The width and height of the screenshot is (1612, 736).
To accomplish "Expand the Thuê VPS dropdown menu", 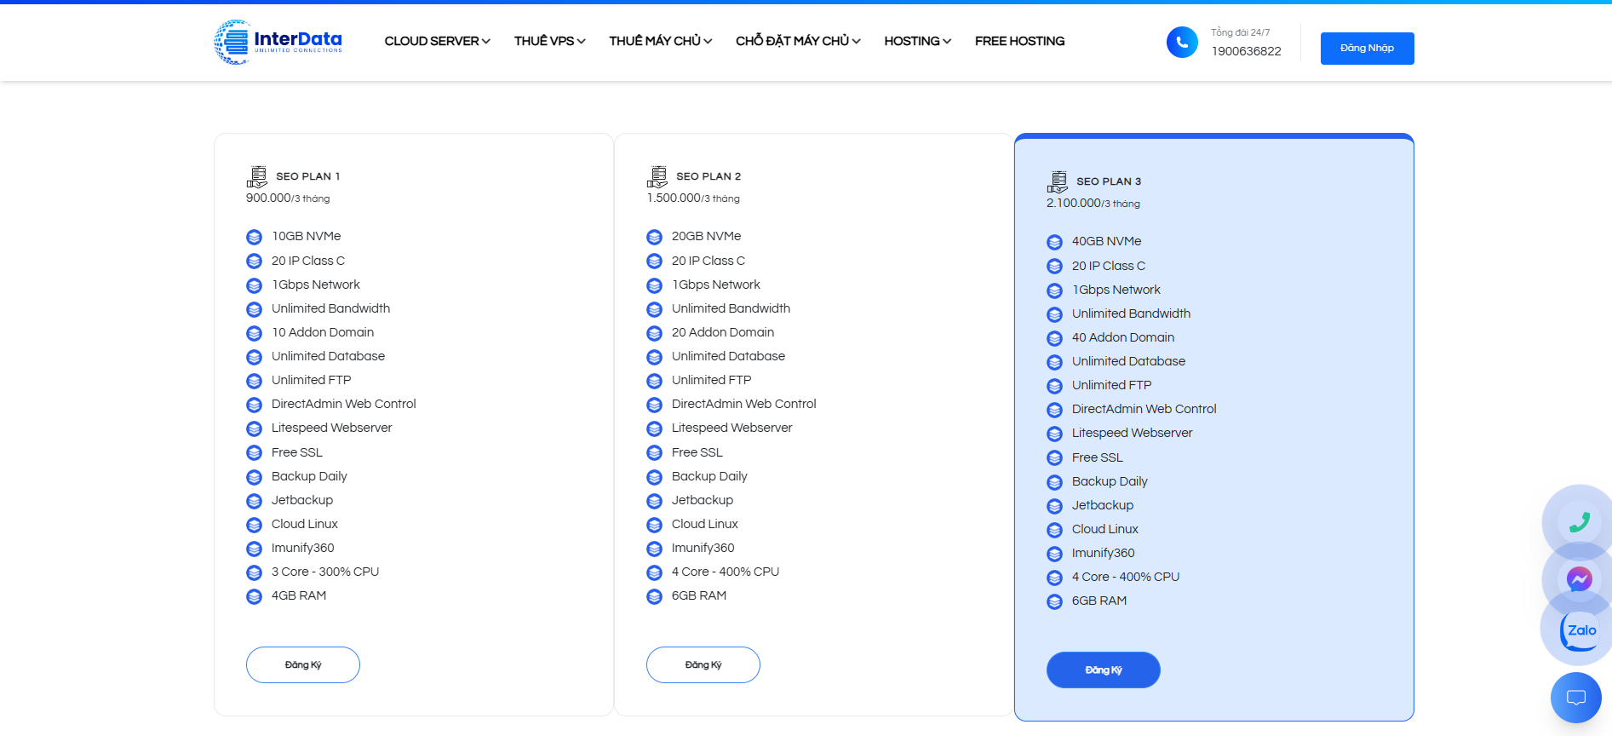I will coord(549,41).
